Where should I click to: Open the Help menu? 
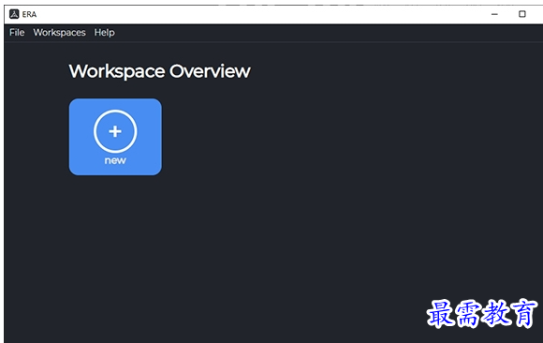[x=104, y=33]
